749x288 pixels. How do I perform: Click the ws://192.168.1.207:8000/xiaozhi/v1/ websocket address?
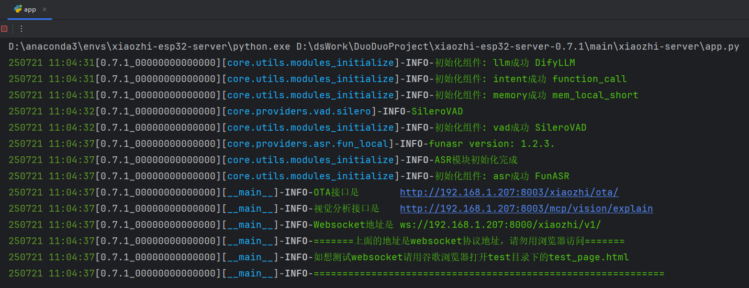pos(500,225)
